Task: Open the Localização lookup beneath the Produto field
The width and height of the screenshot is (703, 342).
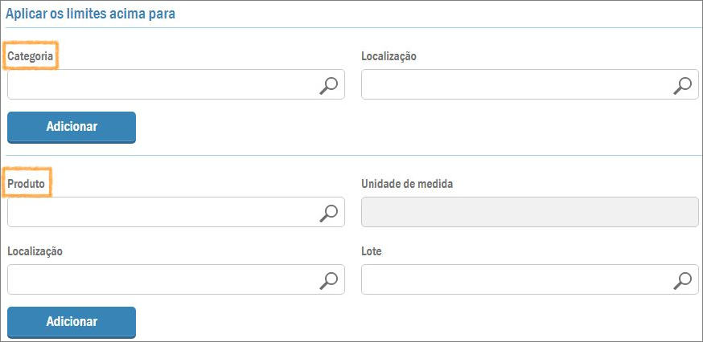Action: click(x=328, y=280)
